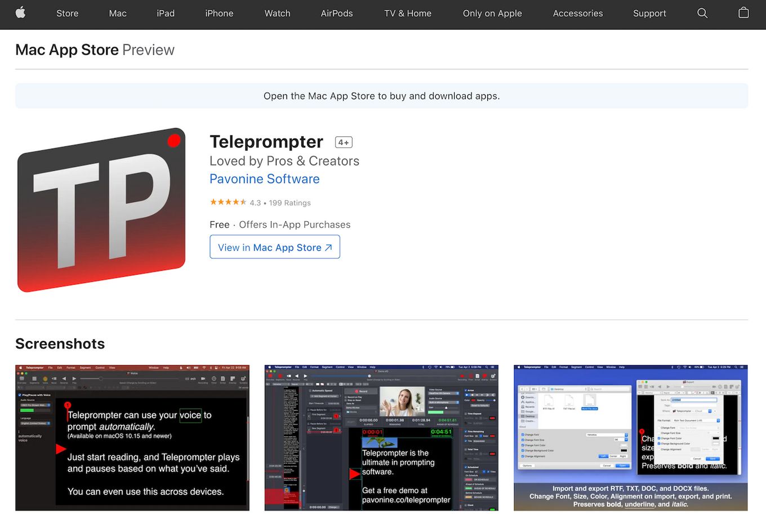Open the voice prompting screenshot thumbnail
This screenshot has height=527, width=766.
point(132,438)
